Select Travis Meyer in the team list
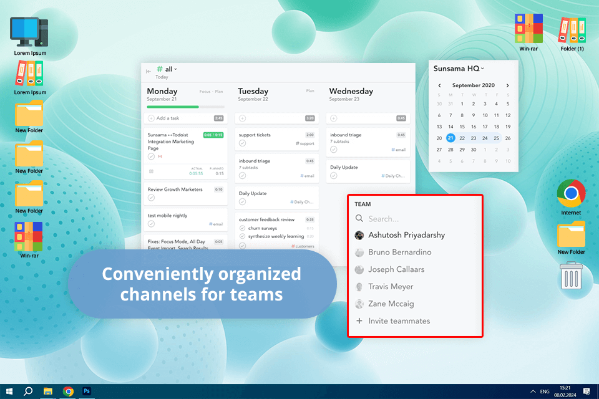599x399 pixels. [x=391, y=287]
